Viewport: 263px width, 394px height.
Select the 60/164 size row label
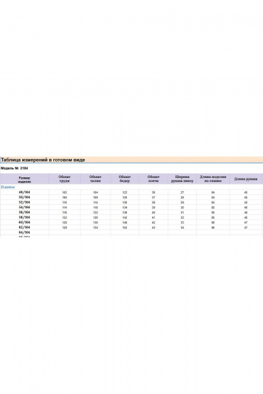tap(24, 223)
